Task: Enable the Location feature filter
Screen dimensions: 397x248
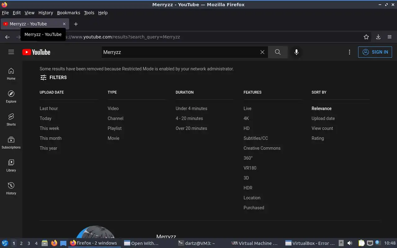Action: click(252, 198)
